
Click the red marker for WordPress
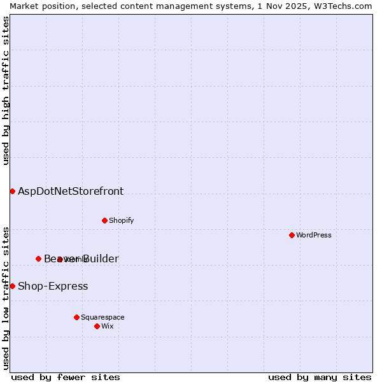click(x=292, y=235)
